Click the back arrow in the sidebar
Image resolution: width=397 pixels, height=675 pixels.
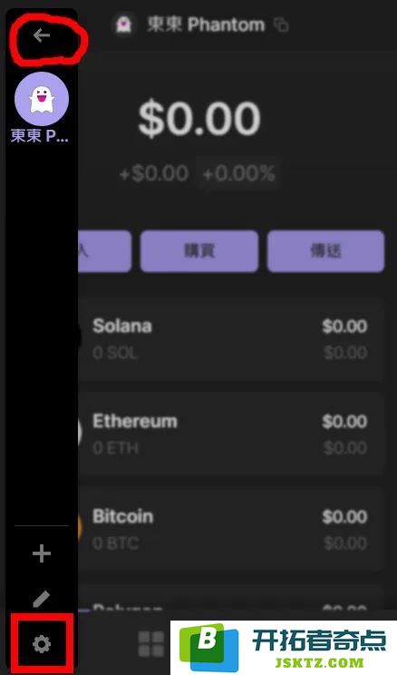point(42,35)
